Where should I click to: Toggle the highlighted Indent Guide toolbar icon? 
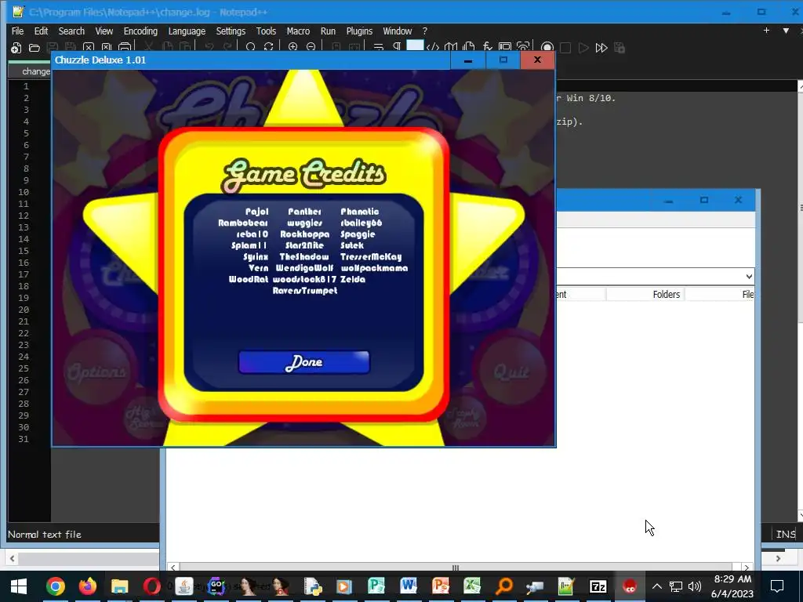[x=415, y=46]
